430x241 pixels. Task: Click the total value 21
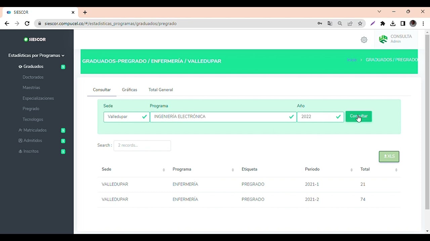(363, 184)
